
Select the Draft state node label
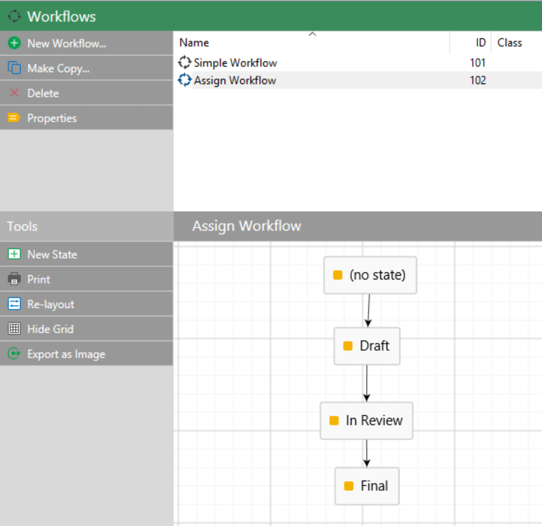(x=374, y=346)
